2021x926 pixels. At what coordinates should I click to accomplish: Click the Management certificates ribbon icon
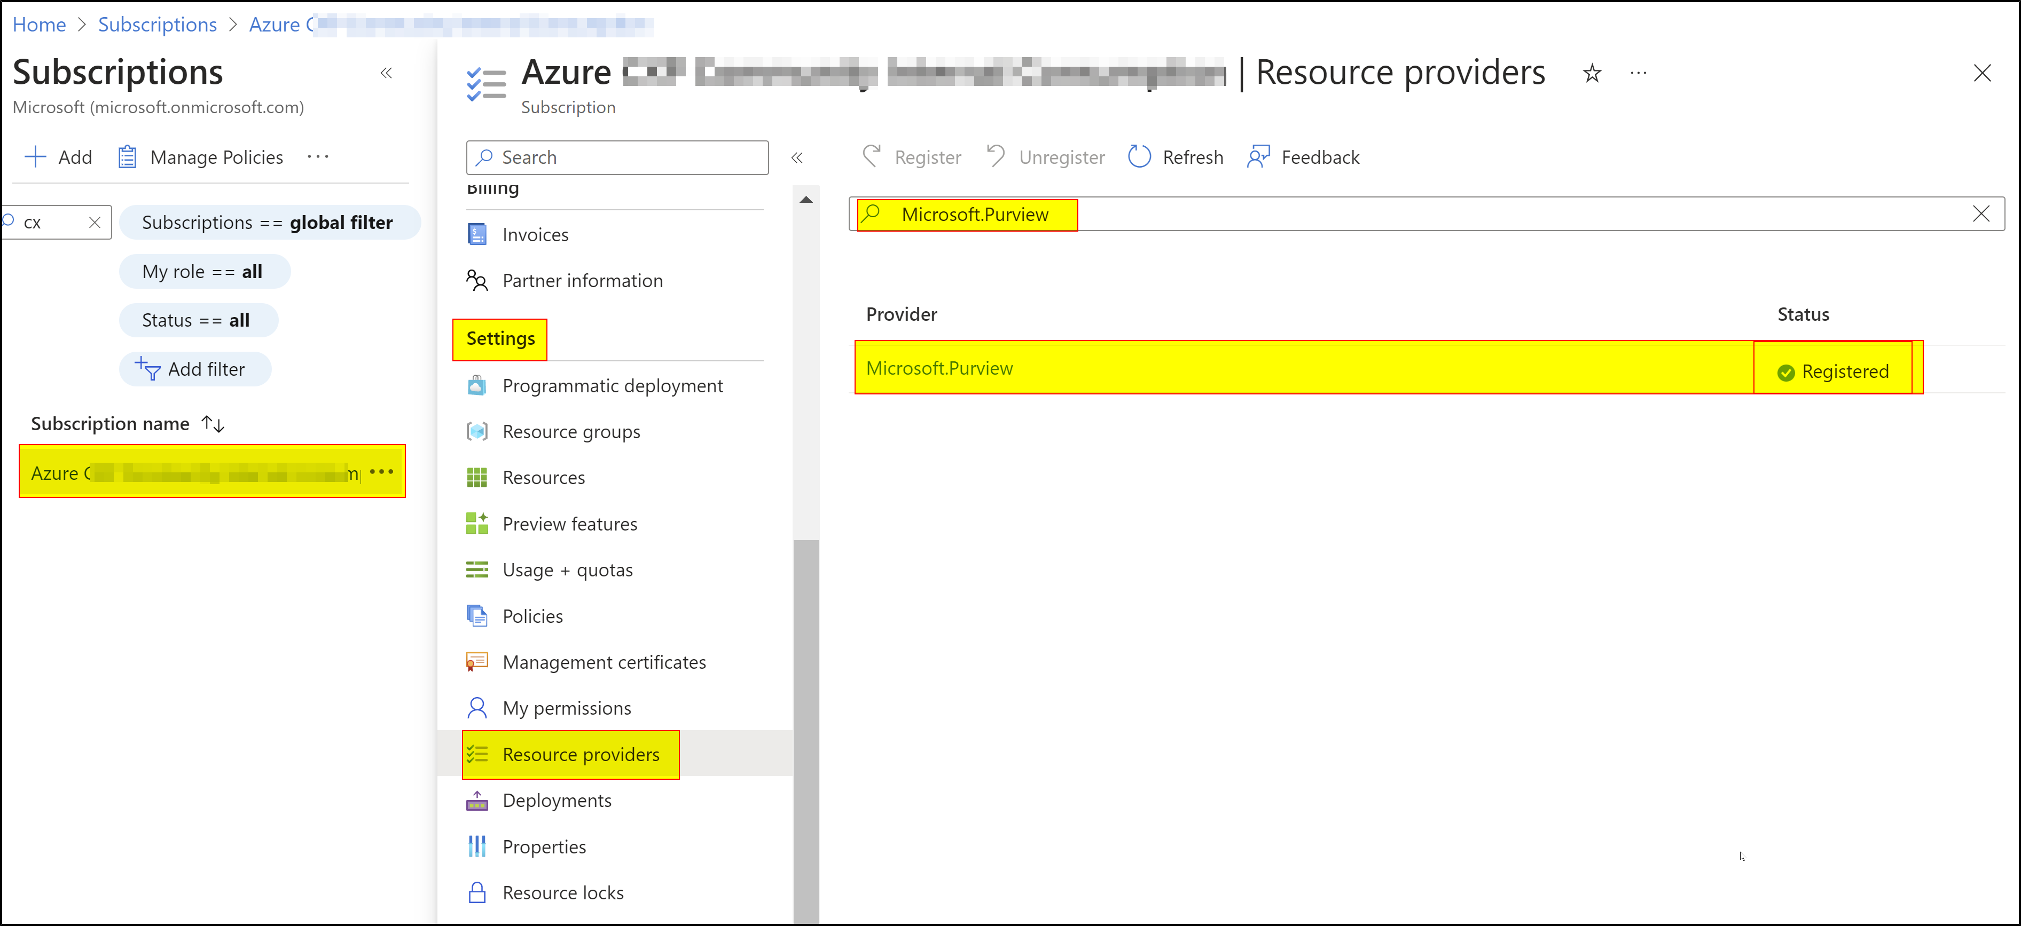(x=476, y=662)
